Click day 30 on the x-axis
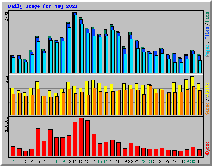The height and width of the screenshot is (166, 212). tap(193, 161)
